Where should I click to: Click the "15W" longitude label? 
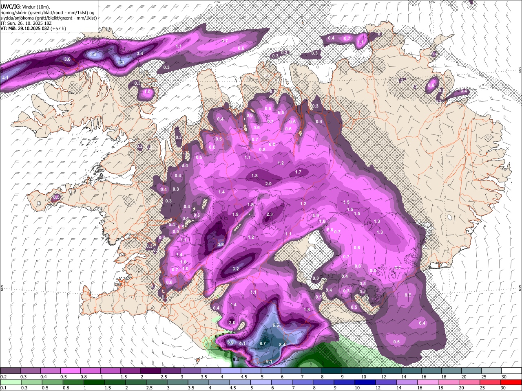pyautogui.click(x=432, y=2)
